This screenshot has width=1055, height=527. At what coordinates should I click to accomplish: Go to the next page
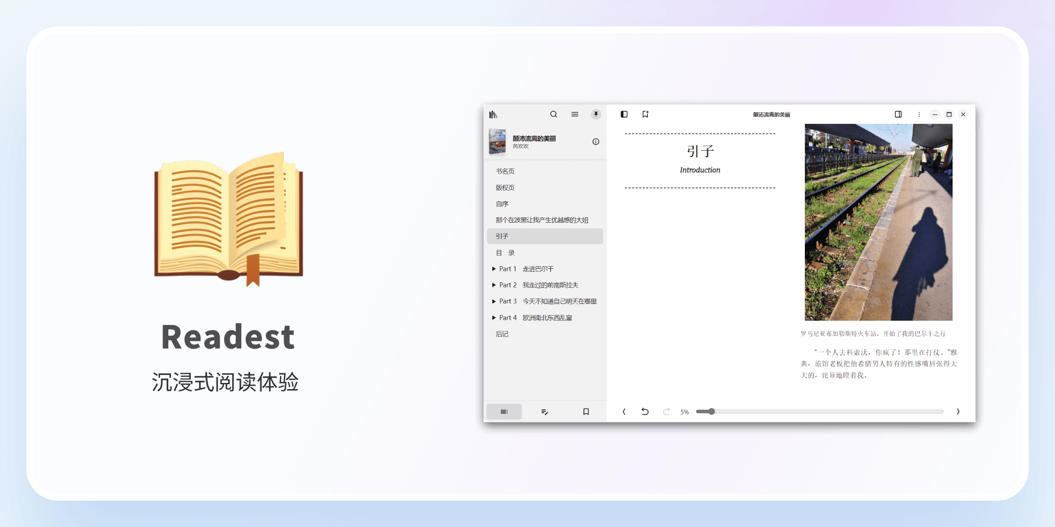click(x=958, y=411)
